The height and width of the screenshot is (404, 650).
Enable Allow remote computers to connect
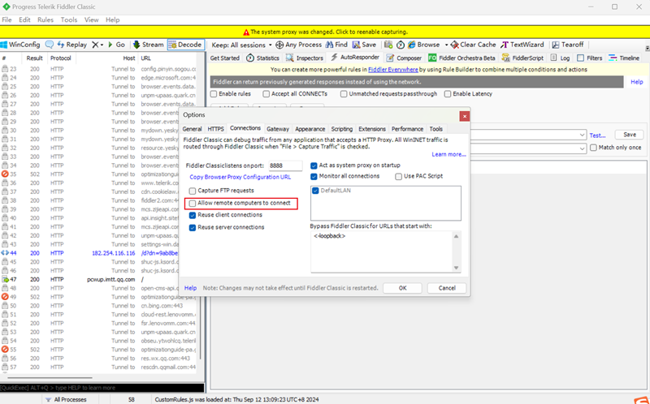coord(193,203)
